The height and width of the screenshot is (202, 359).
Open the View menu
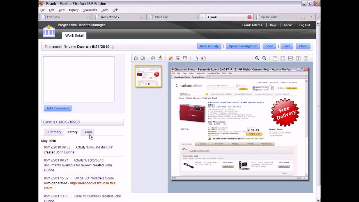[x=62, y=10]
